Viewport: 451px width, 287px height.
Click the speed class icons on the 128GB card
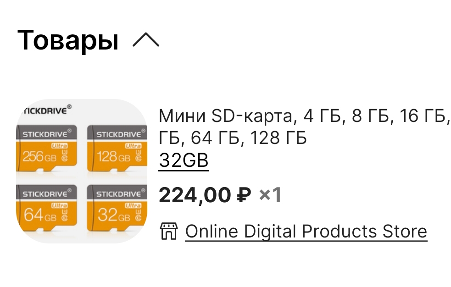[139, 155]
